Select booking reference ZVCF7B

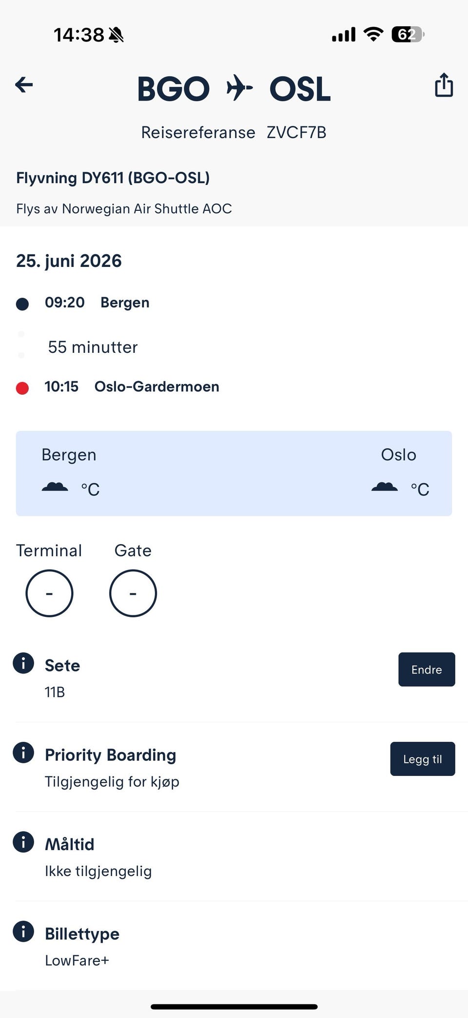[x=296, y=132]
